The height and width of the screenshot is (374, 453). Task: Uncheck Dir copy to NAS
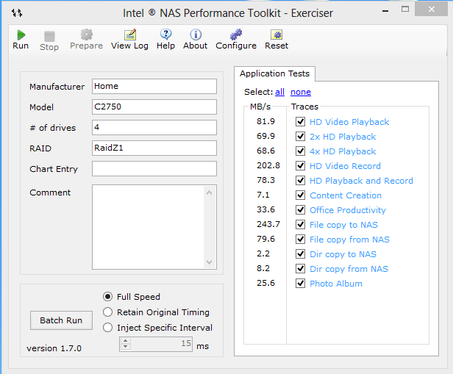pos(301,254)
